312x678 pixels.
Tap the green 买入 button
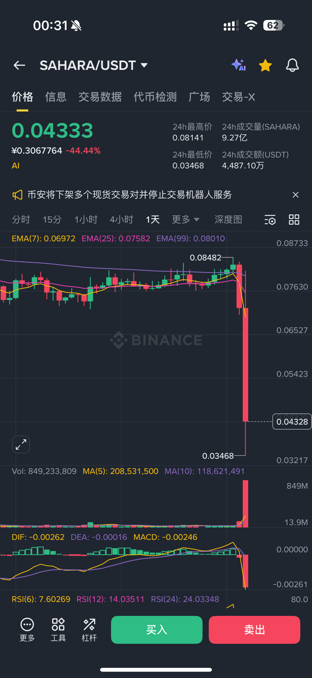pyautogui.click(x=157, y=630)
